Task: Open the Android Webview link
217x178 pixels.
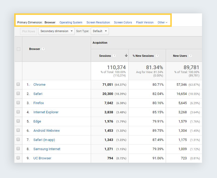Action: coord(47,131)
